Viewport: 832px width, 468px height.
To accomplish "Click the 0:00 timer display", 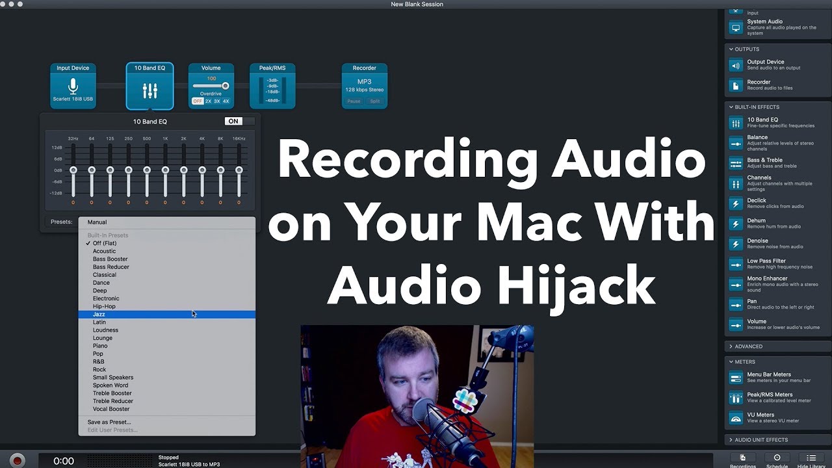I will [x=64, y=461].
